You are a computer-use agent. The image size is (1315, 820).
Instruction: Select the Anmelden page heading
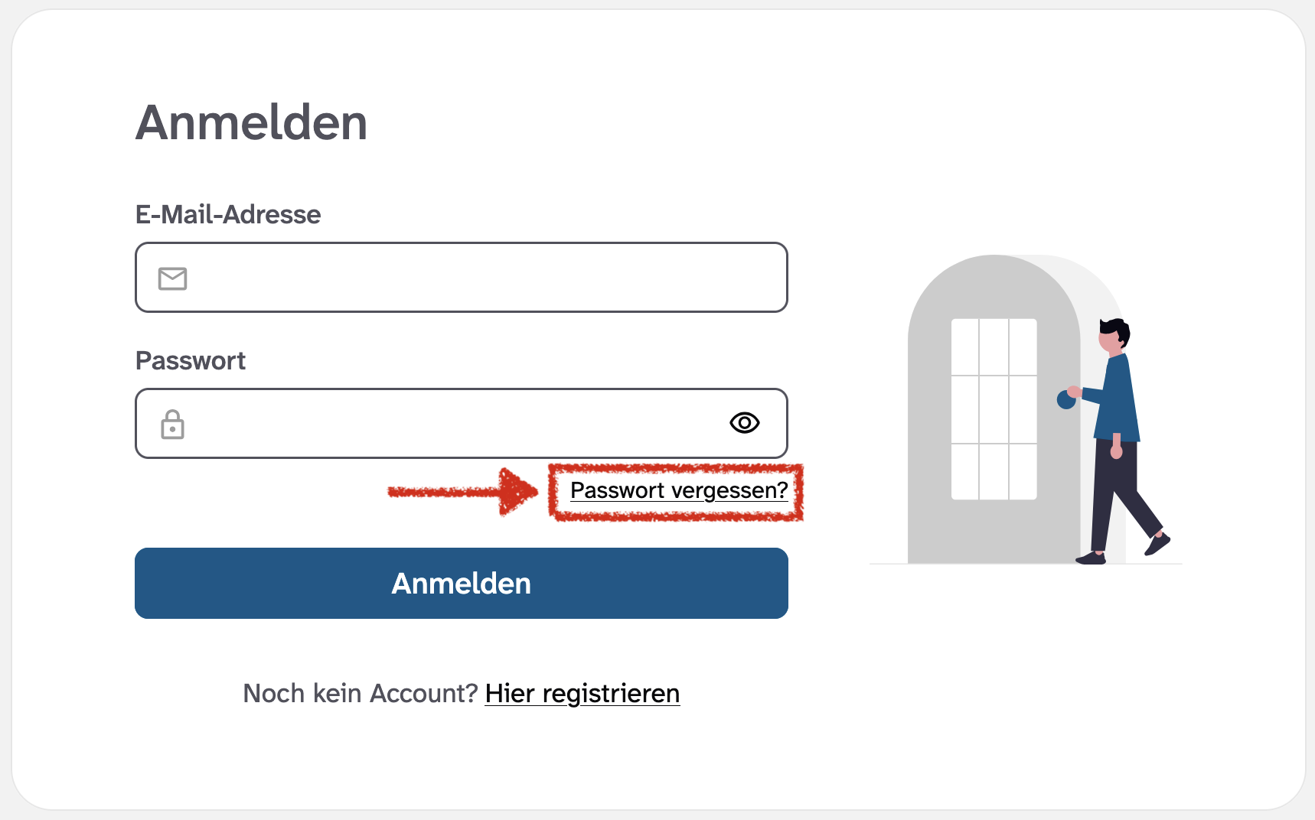tap(251, 122)
